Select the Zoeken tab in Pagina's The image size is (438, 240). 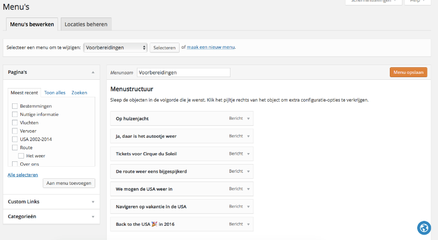click(x=79, y=93)
